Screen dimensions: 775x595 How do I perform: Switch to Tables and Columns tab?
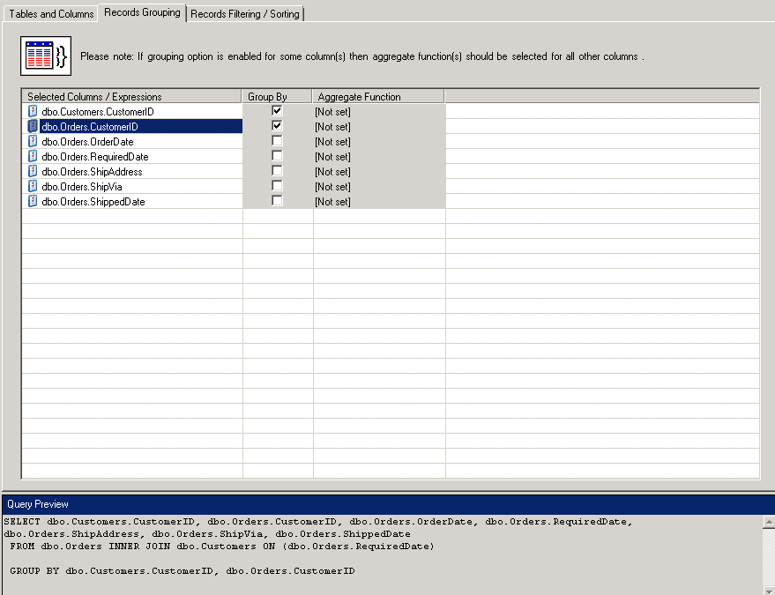tap(51, 14)
